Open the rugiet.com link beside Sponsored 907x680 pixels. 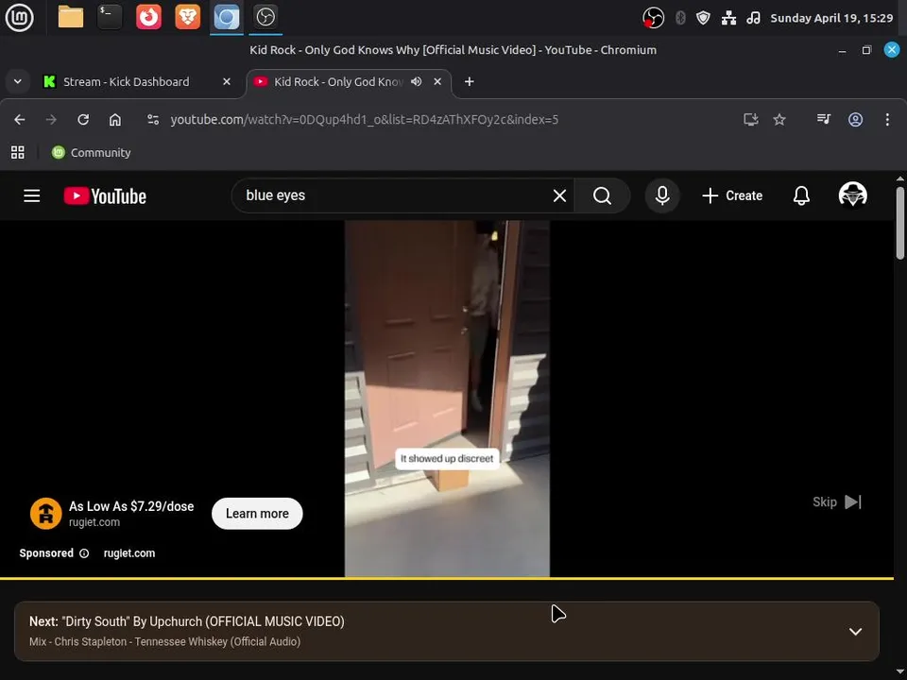129,553
